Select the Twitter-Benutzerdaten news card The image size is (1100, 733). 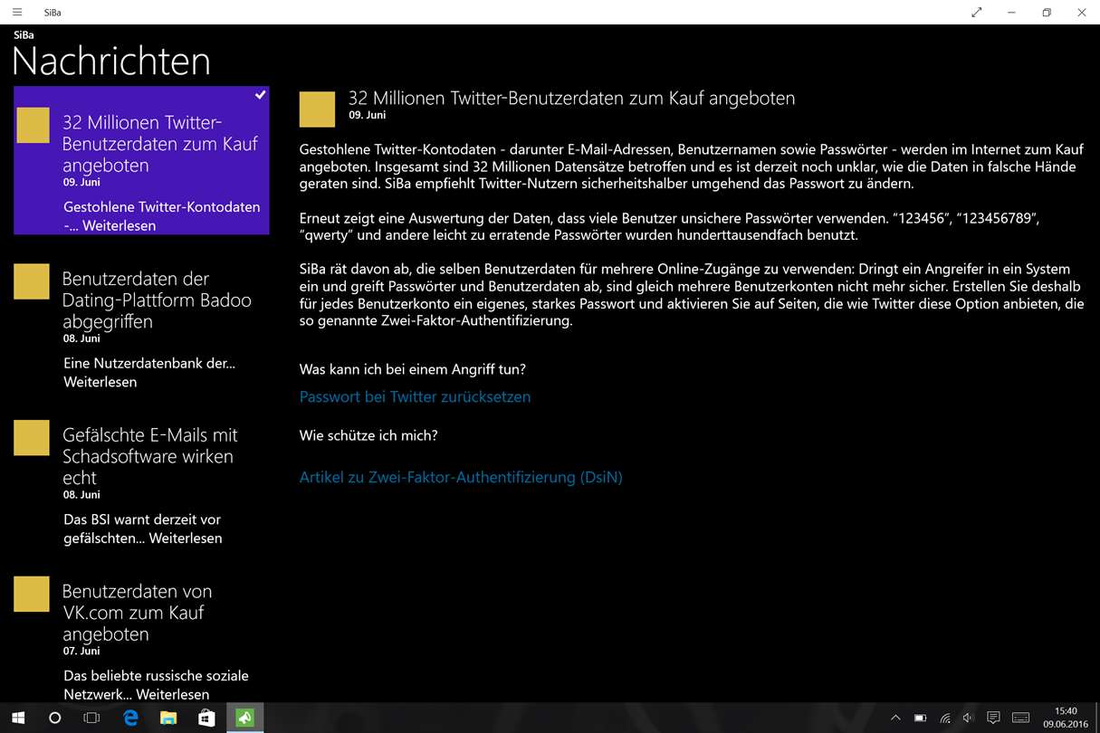click(x=141, y=160)
